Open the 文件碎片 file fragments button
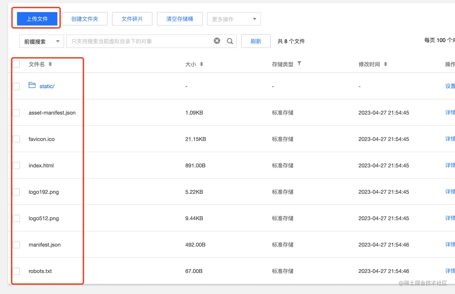Image resolution: width=455 pixels, height=294 pixels. [132, 19]
